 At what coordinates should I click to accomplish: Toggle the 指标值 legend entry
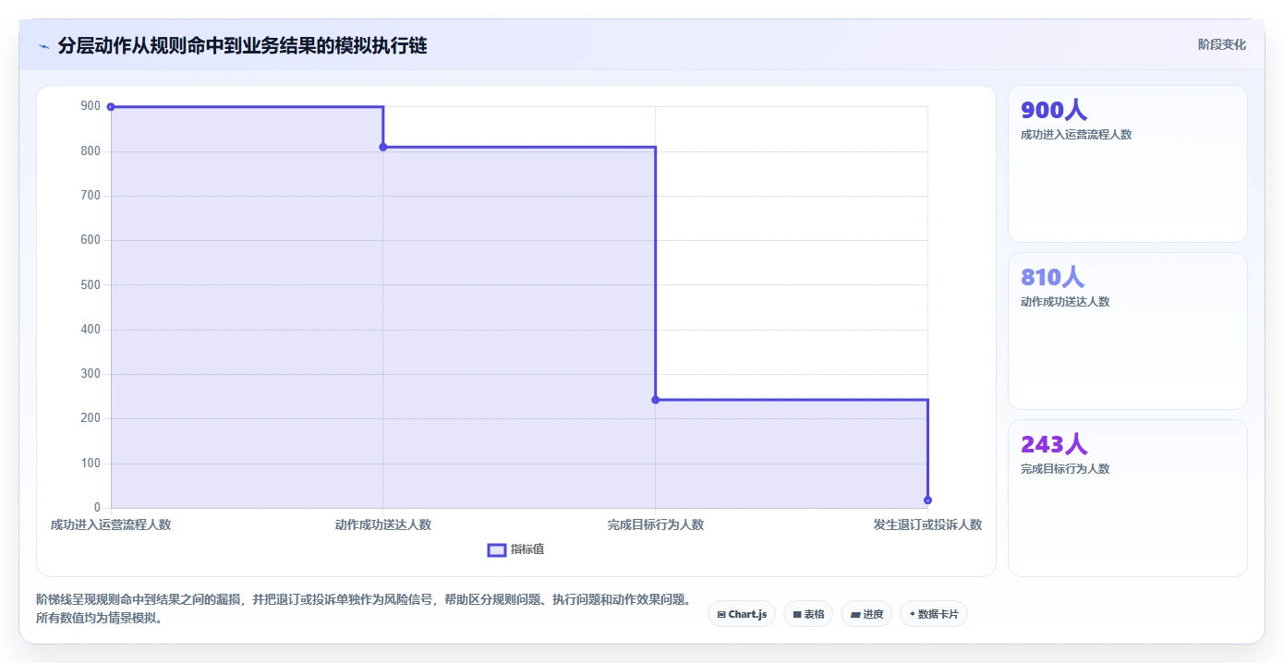[515, 549]
